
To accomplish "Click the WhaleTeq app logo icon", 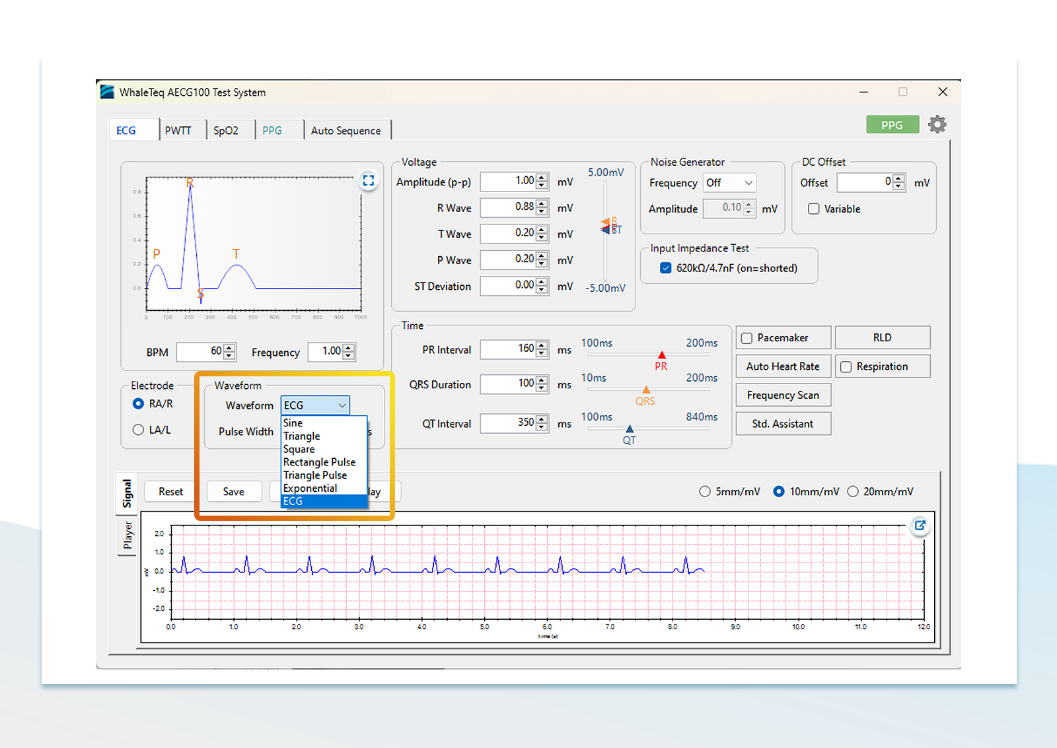I will [107, 92].
